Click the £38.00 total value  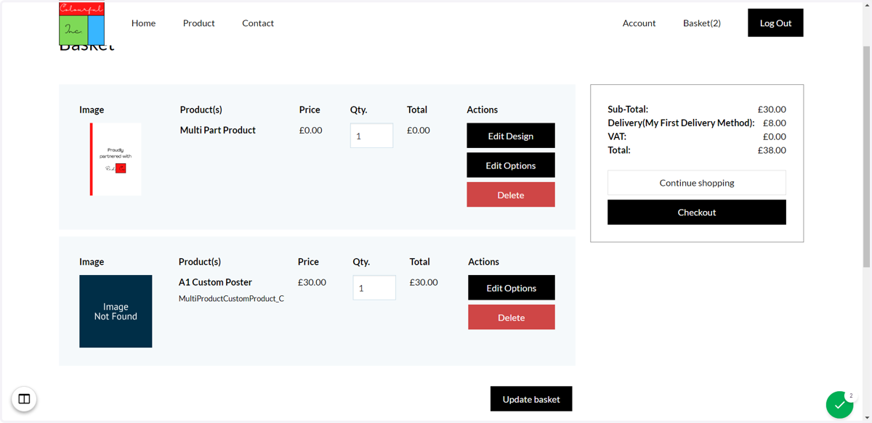point(772,150)
